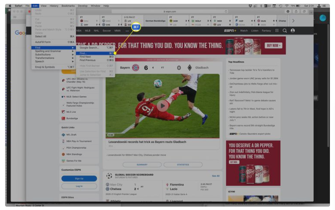Viewport: 335px width, 210px height.
Task: Open the Safari downloads button
Action: click(288, 11)
